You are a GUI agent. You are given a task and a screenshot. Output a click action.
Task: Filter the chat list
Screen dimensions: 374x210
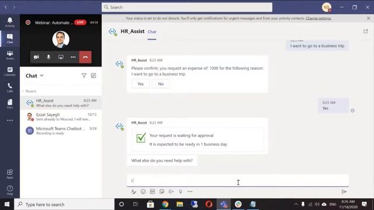(x=84, y=76)
